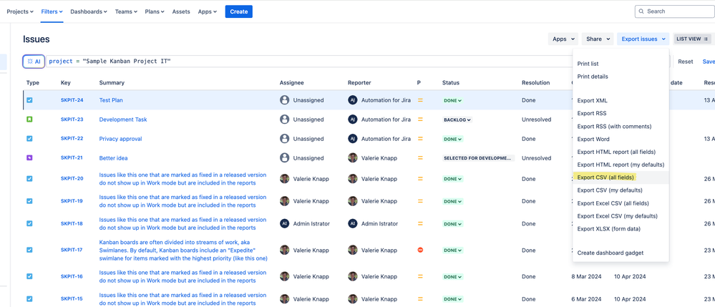This screenshot has height=307, width=715.
Task: Click the Assets navigation link
Action: pos(181,12)
